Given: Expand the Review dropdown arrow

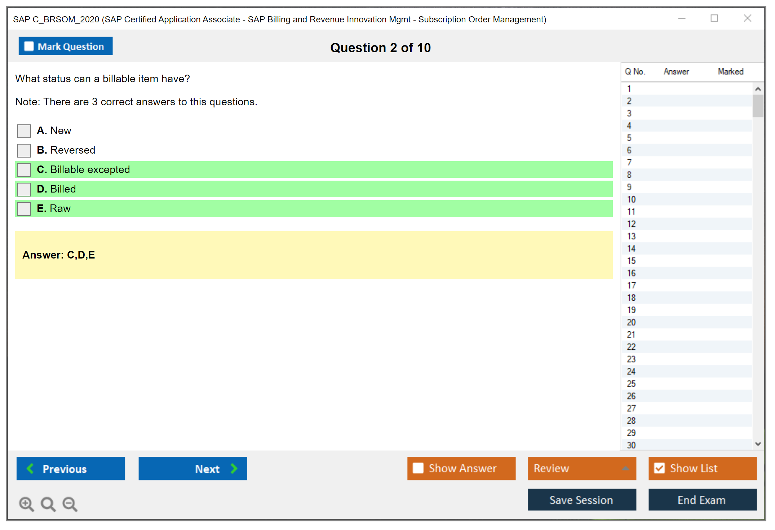Looking at the screenshot, I should pos(625,468).
